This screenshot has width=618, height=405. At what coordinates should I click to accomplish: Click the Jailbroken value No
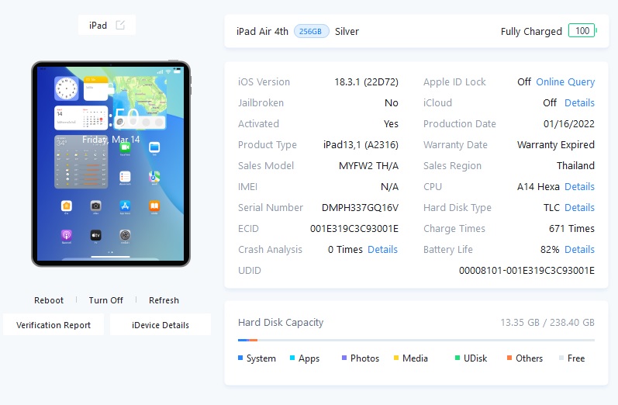[x=392, y=103]
